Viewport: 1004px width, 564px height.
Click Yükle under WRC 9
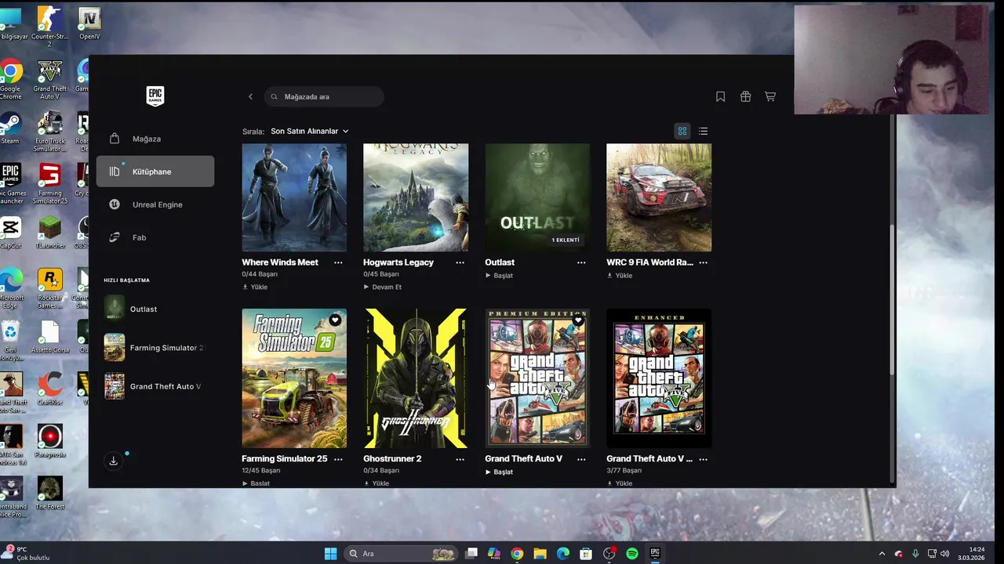click(620, 276)
